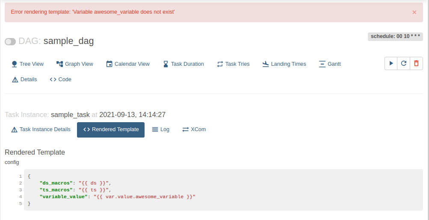Click the Log lines icon

tap(155, 129)
